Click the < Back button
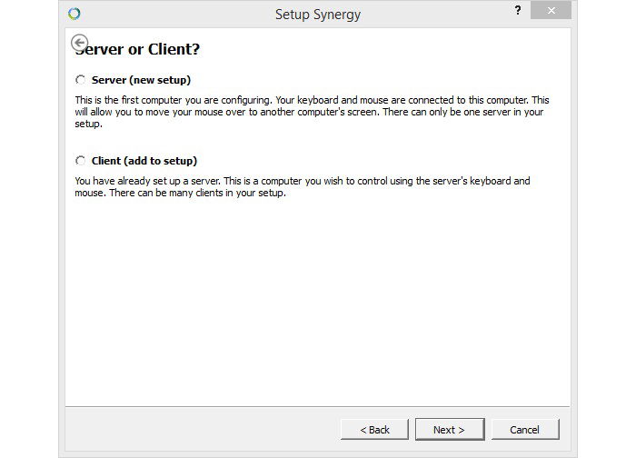 coord(374,430)
